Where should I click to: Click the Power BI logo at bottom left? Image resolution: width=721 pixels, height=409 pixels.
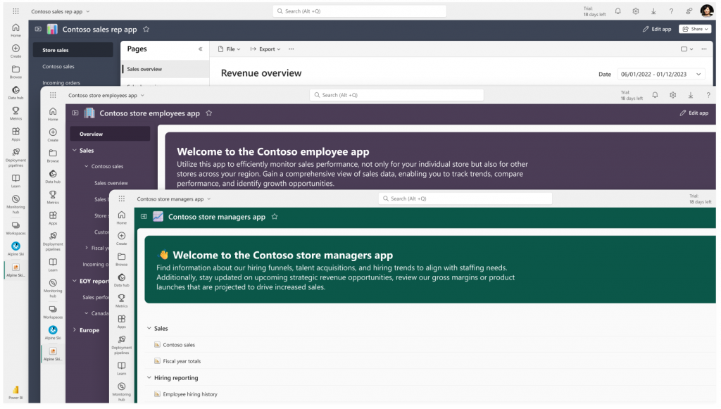(15, 391)
